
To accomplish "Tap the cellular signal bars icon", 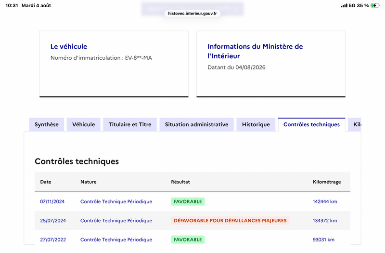I will tap(344, 5).
